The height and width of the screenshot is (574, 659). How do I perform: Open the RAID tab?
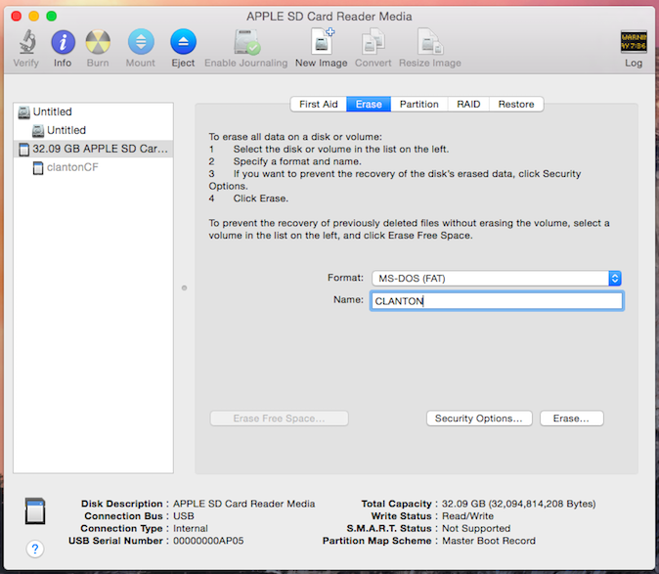[x=468, y=105]
